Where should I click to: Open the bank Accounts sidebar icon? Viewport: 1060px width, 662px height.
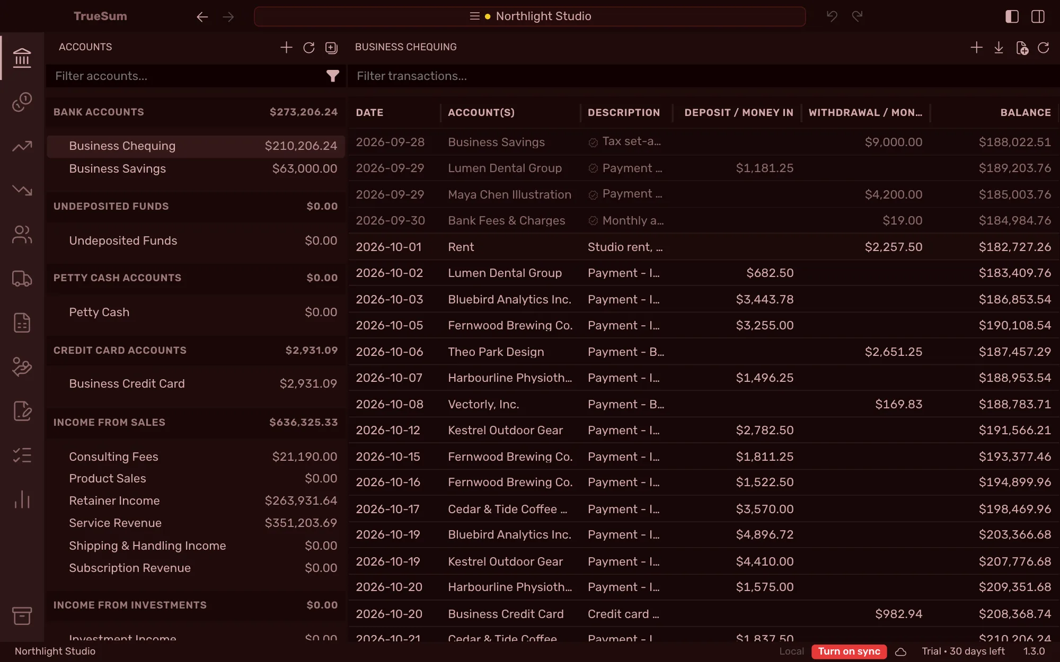[x=22, y=58]
